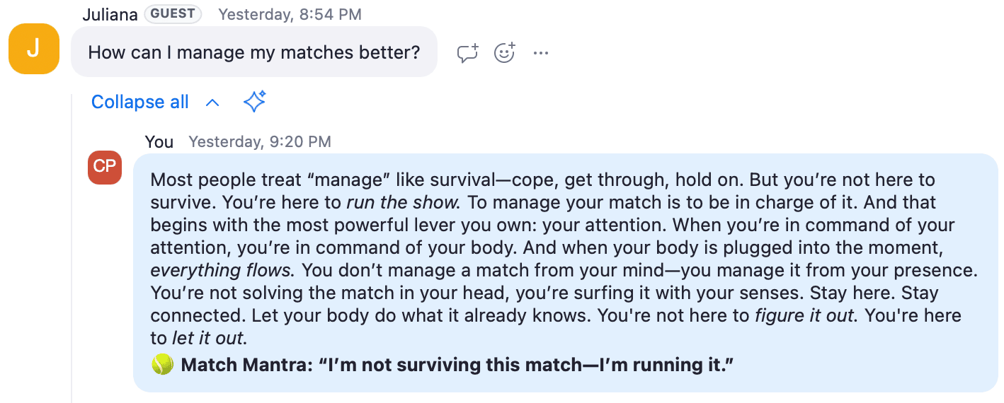1004x403 pixels.
Task: Click the tennis ball emoji
Action: coord(162,365)
